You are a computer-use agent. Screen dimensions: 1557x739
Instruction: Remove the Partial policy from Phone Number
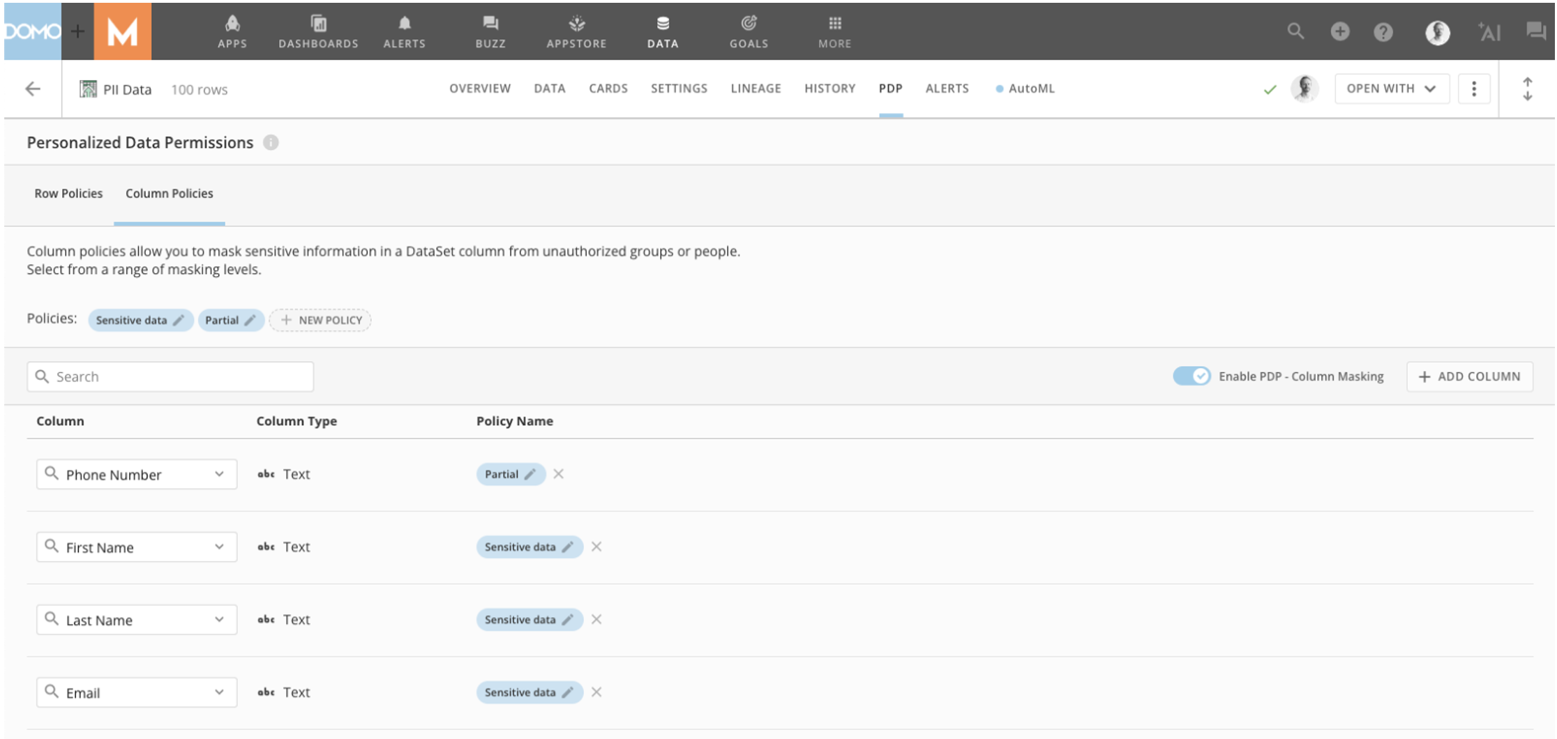558,474
